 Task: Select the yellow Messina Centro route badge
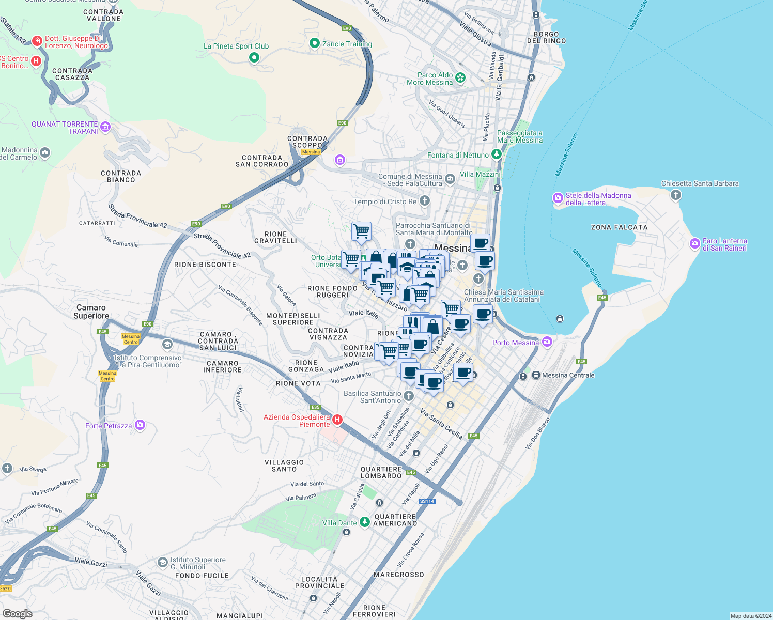pos(131,340)
